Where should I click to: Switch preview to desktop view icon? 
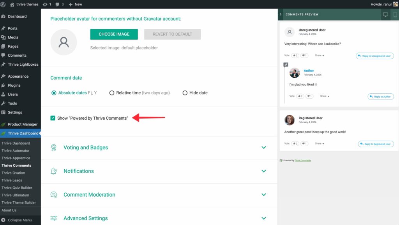click(385, 14)
